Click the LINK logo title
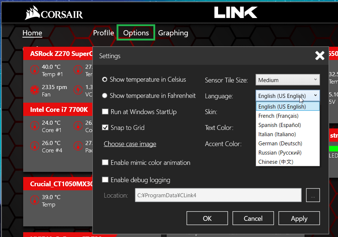The width and height of the screenshot is (338, 237). [236, 12]
